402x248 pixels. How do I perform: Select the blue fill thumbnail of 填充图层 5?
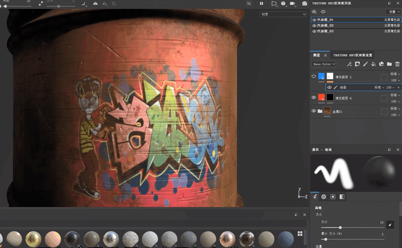pos(321,76)
